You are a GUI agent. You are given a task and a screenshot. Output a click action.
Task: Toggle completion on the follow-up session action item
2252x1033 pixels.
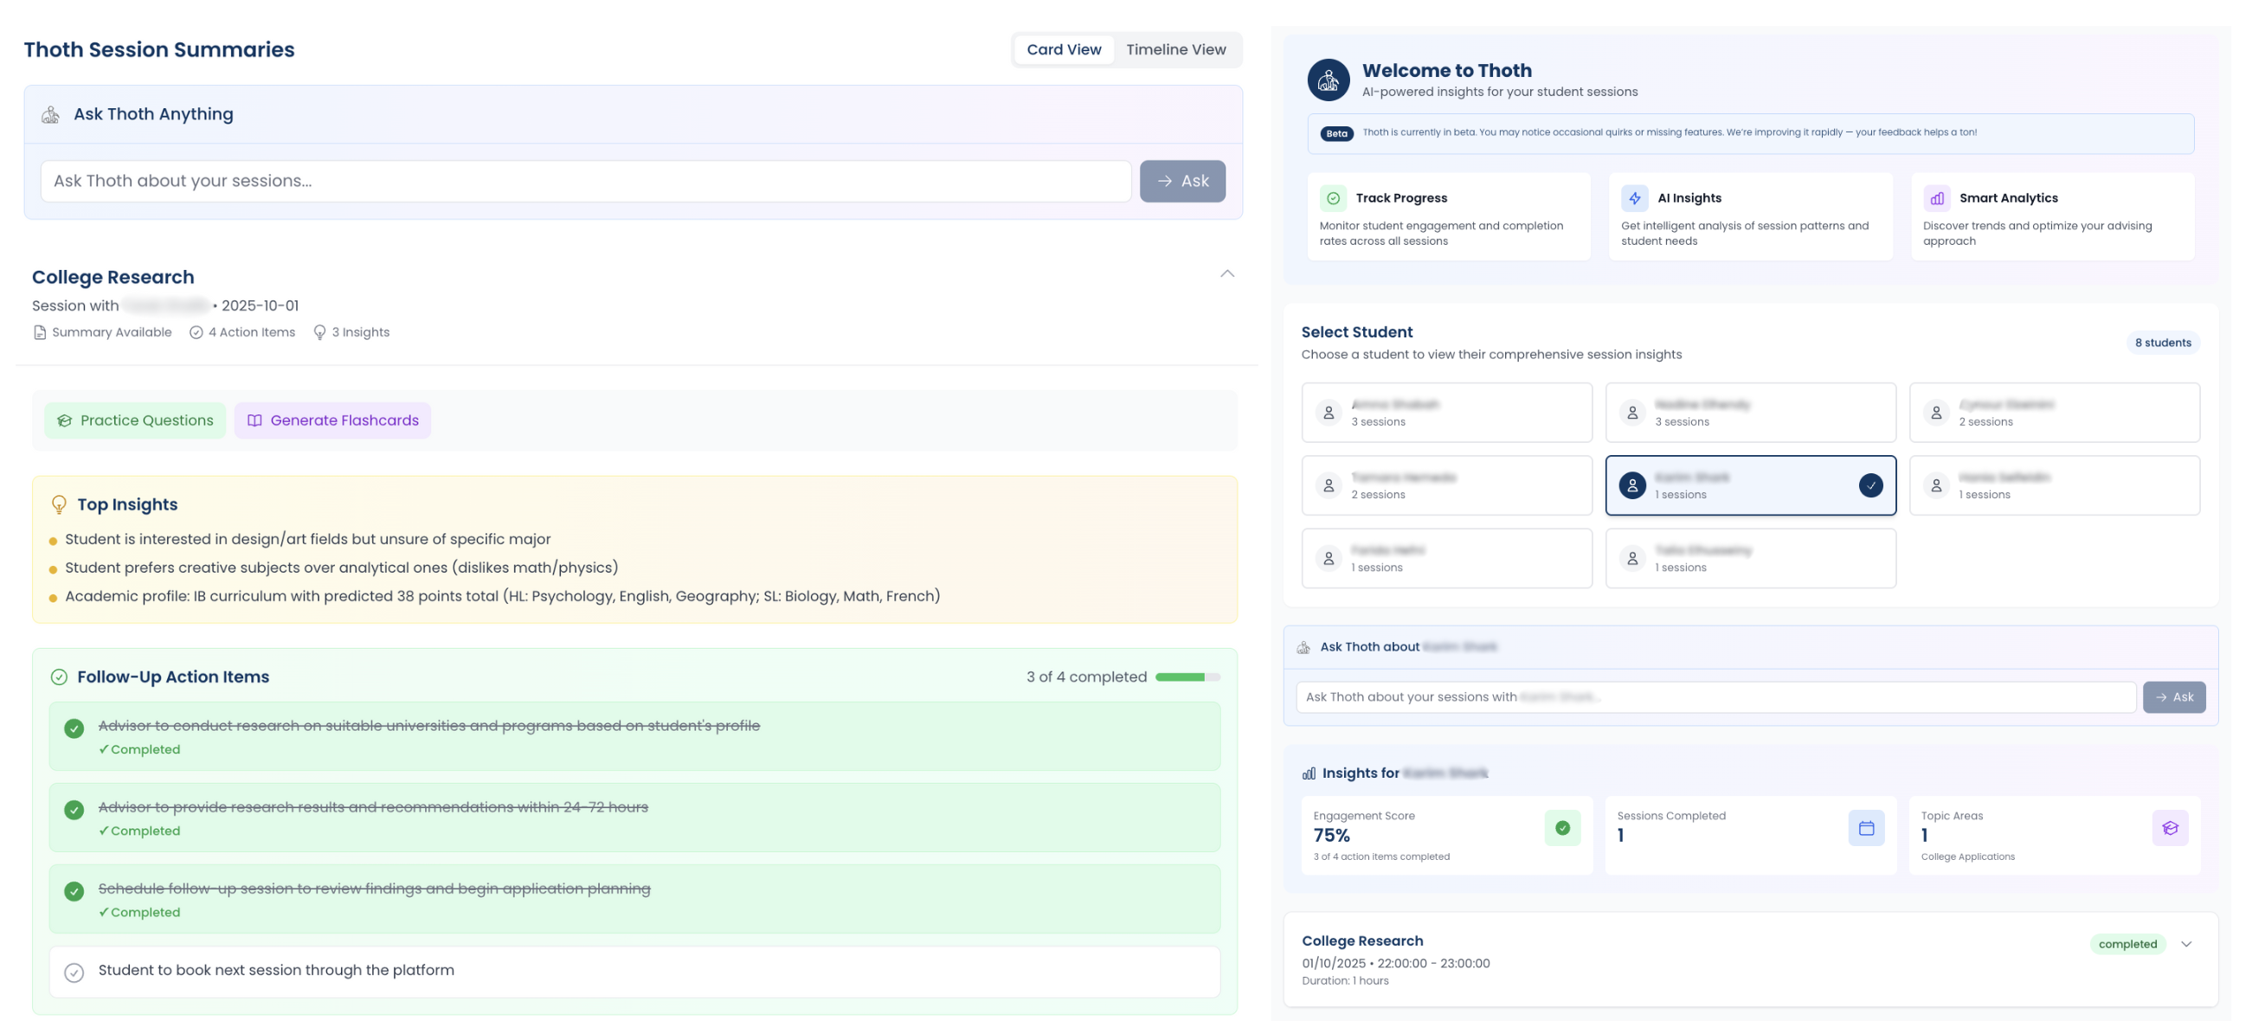[x=74, y=889]
